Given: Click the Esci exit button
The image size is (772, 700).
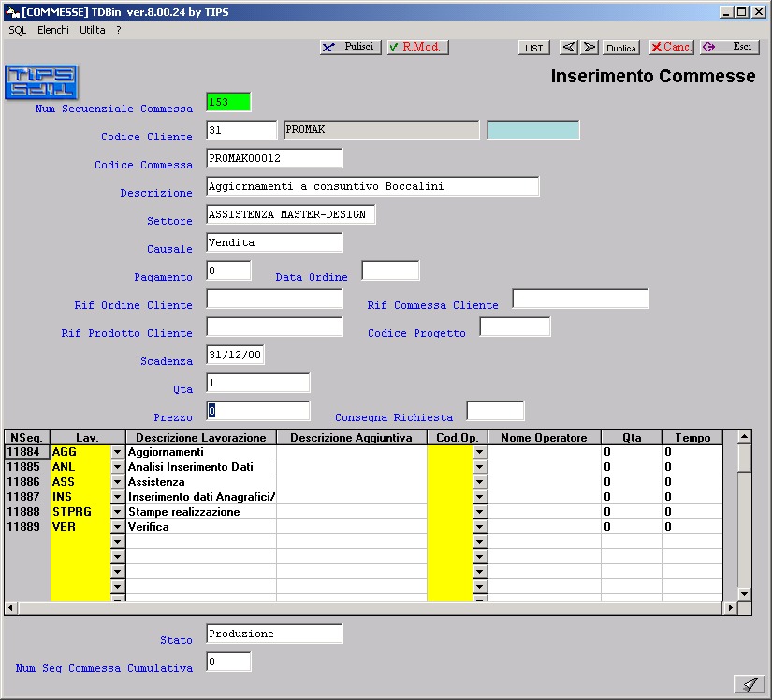Looking at the screenshot, I should pos(730,47).
